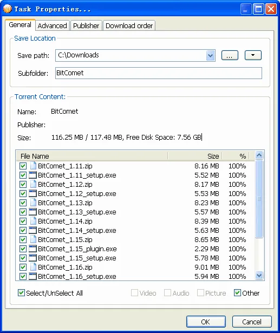
Task: Open the Download order tab
Action: coord(129,25)
